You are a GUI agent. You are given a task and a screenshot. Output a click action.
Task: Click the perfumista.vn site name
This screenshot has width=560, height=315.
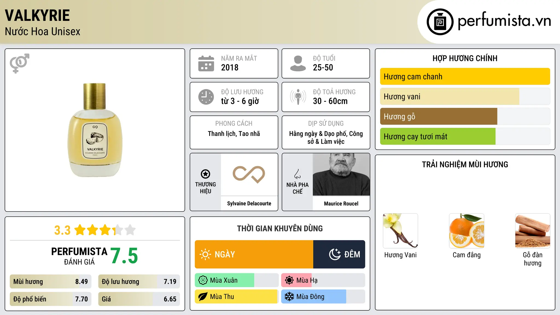[x=504, y=21]
